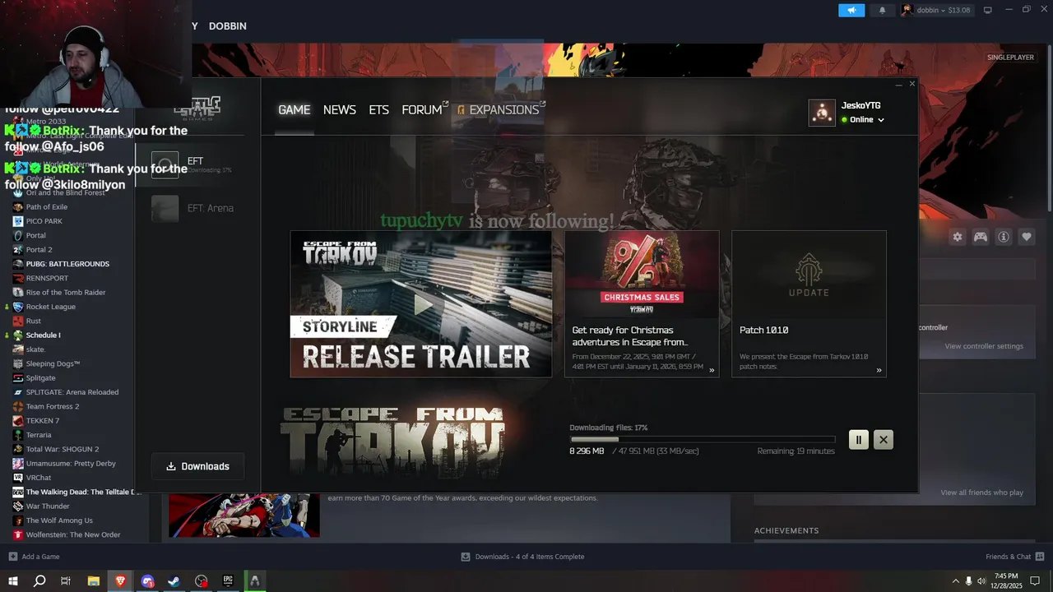The image size is (1053, 592).
Task: Select Rocket League in Steam library
Action: 51,307
